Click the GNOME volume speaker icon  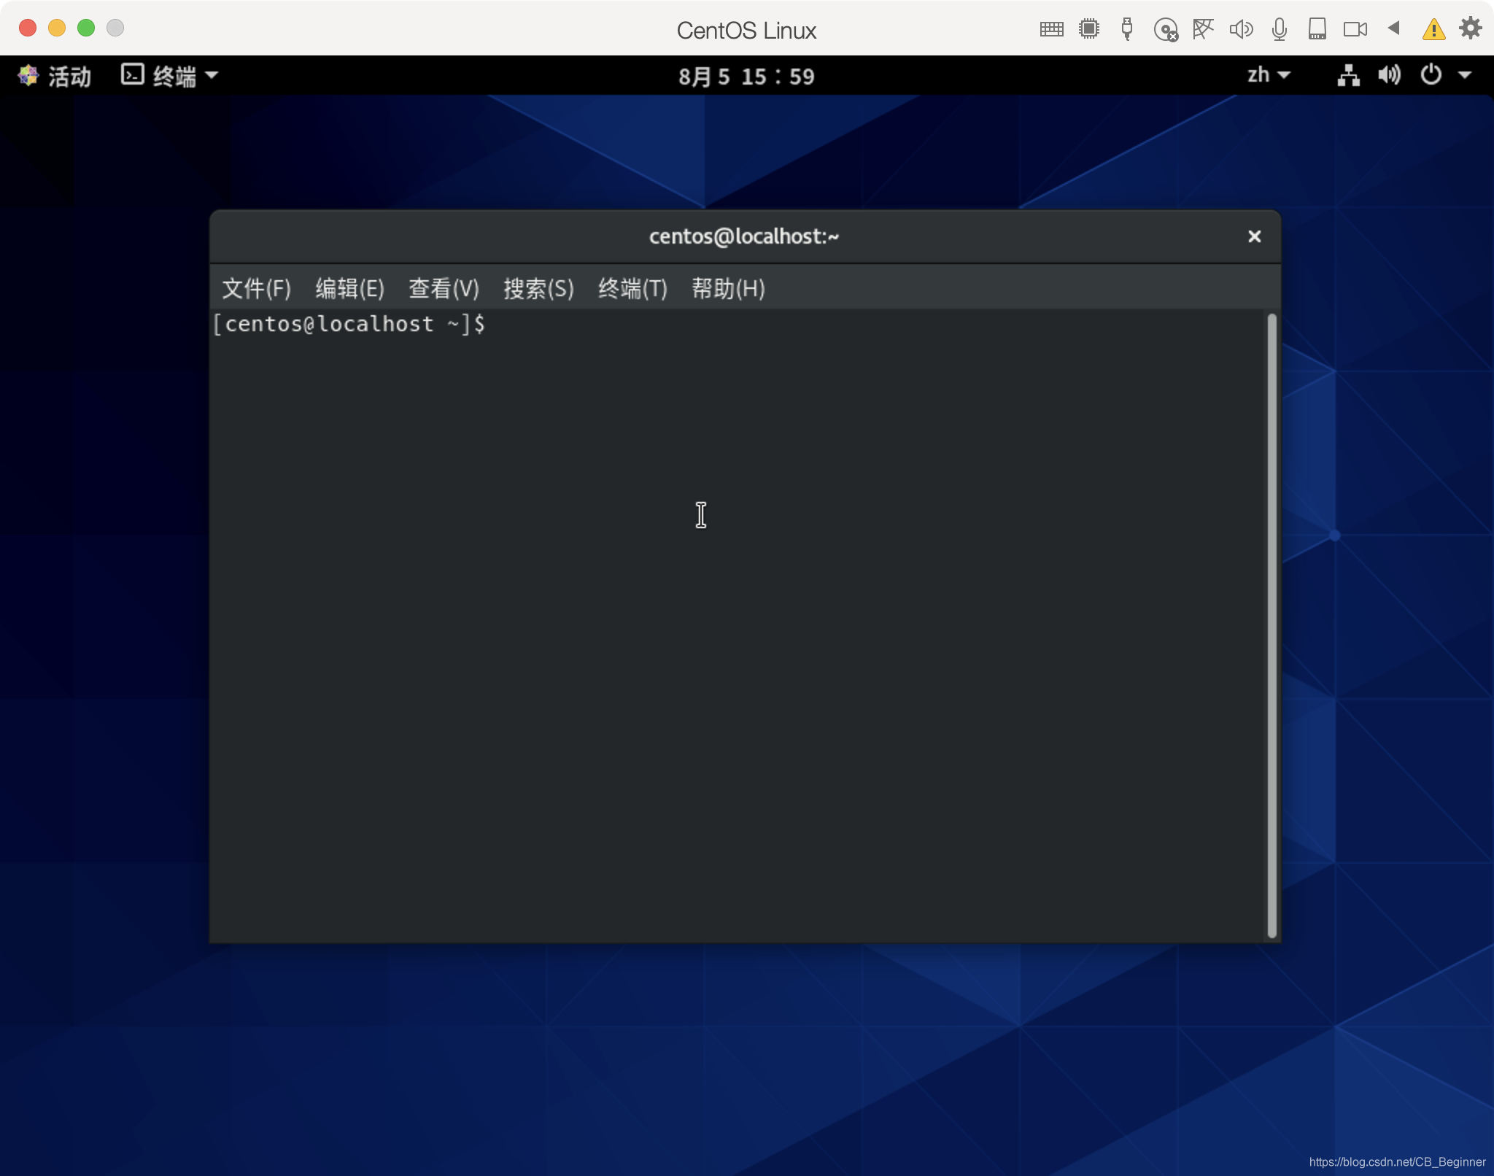1389,75
